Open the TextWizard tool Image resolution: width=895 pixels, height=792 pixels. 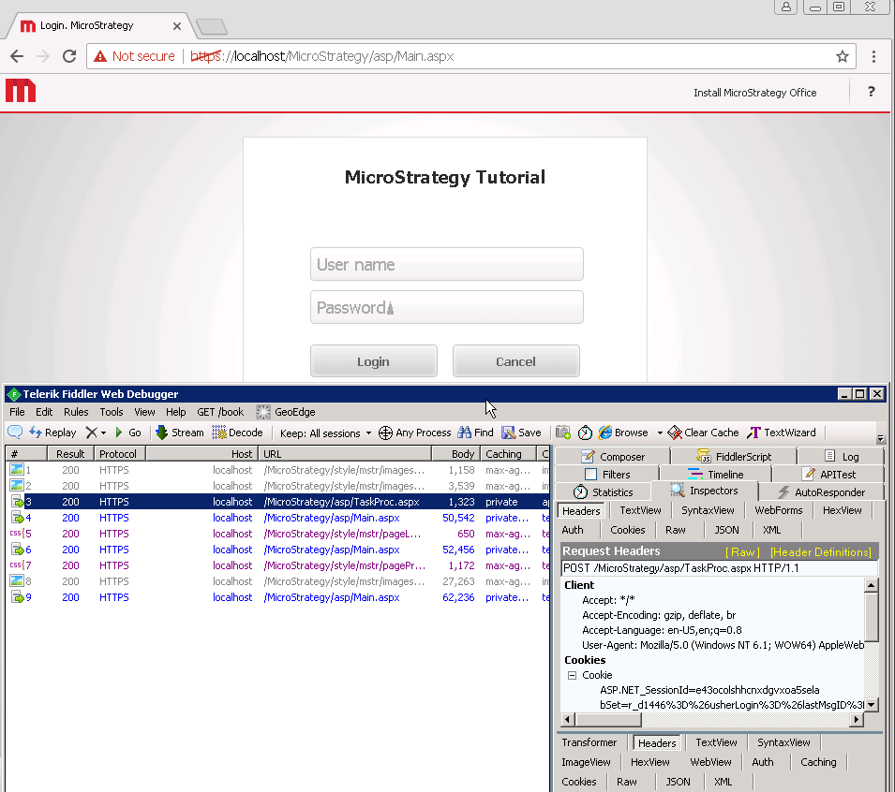pos(782,433)
